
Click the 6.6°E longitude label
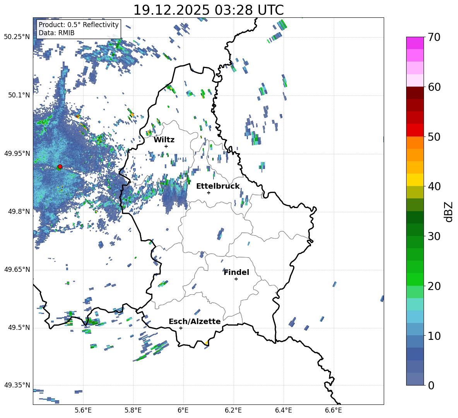tap(333, 410)
